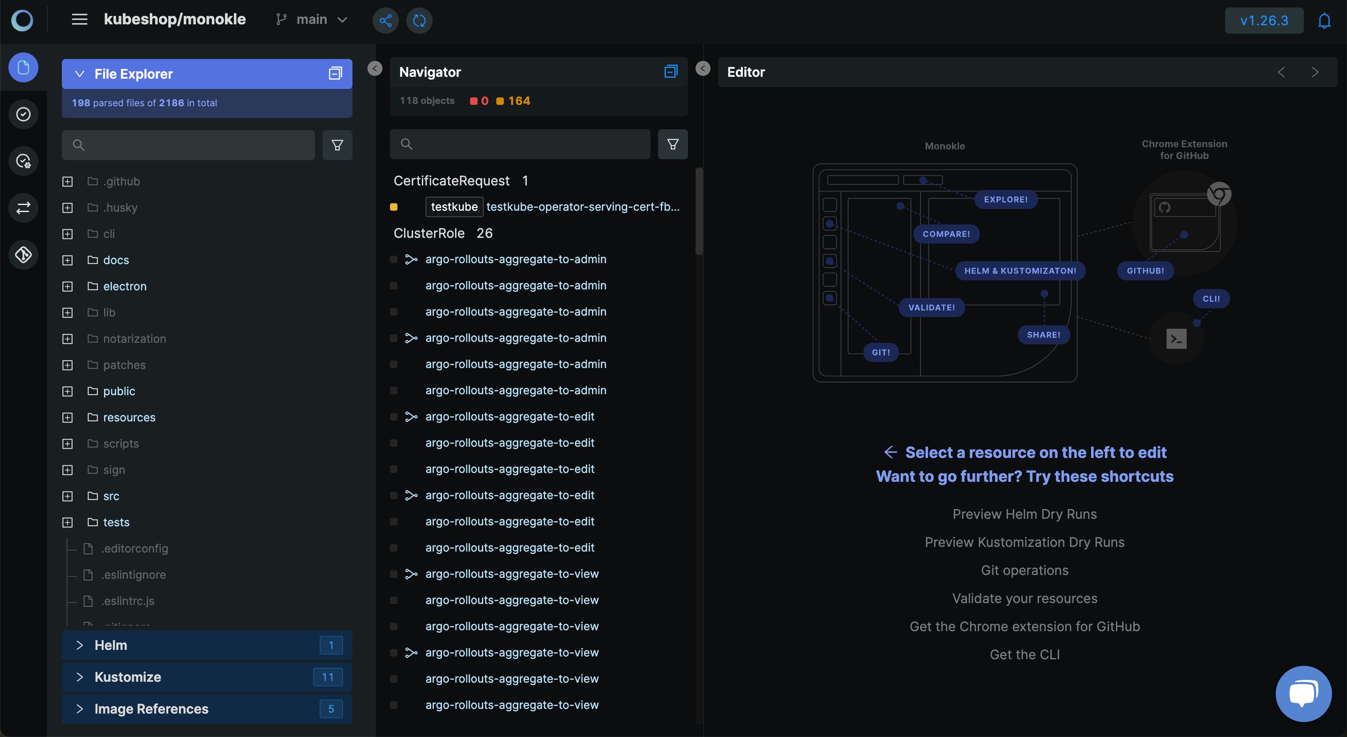The width and height of the screenshot is (1347, 737).
Task: Click the Helm count badge 1
Action: click(331, 645)
